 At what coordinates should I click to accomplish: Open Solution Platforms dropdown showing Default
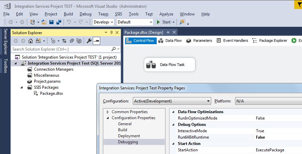[x=135, y=22]
